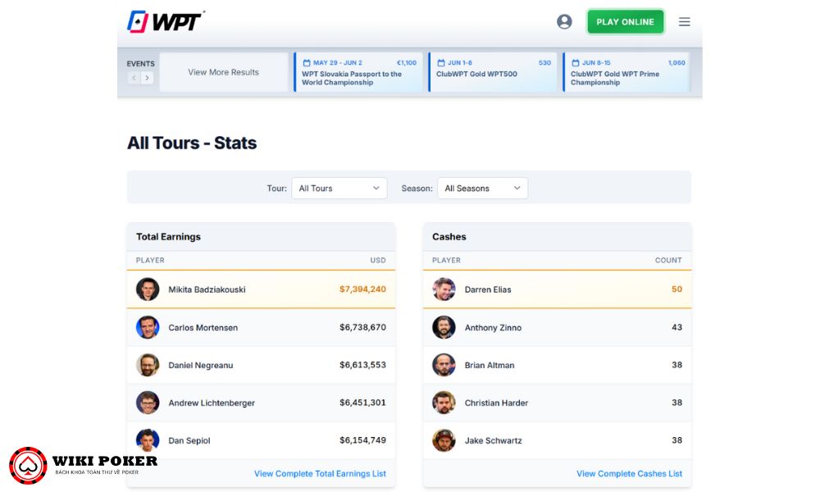The width and height of the screenshot is (820, 492).
Task: Click Mikita Badziakouski's avatar
Action: (148, 289)
